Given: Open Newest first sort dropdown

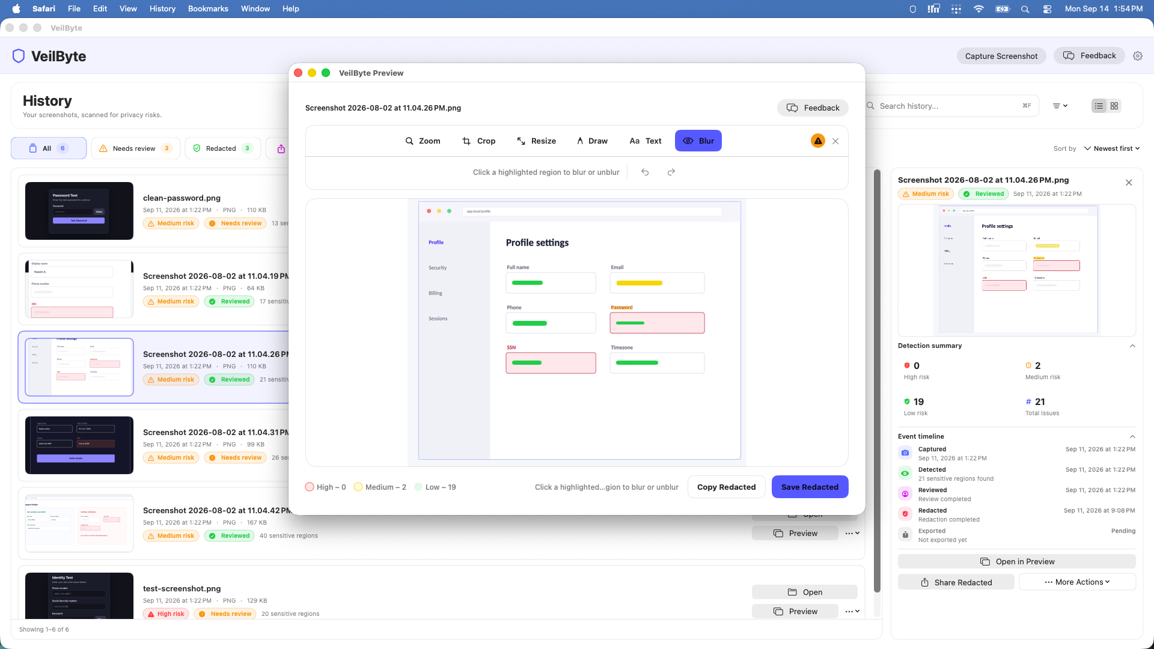Looking at the screenshot, I should (x=1112, y=148).
